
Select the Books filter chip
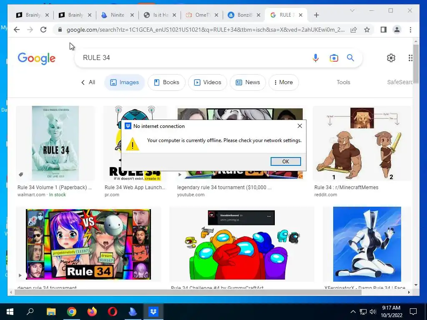click(x=166, y=82)
